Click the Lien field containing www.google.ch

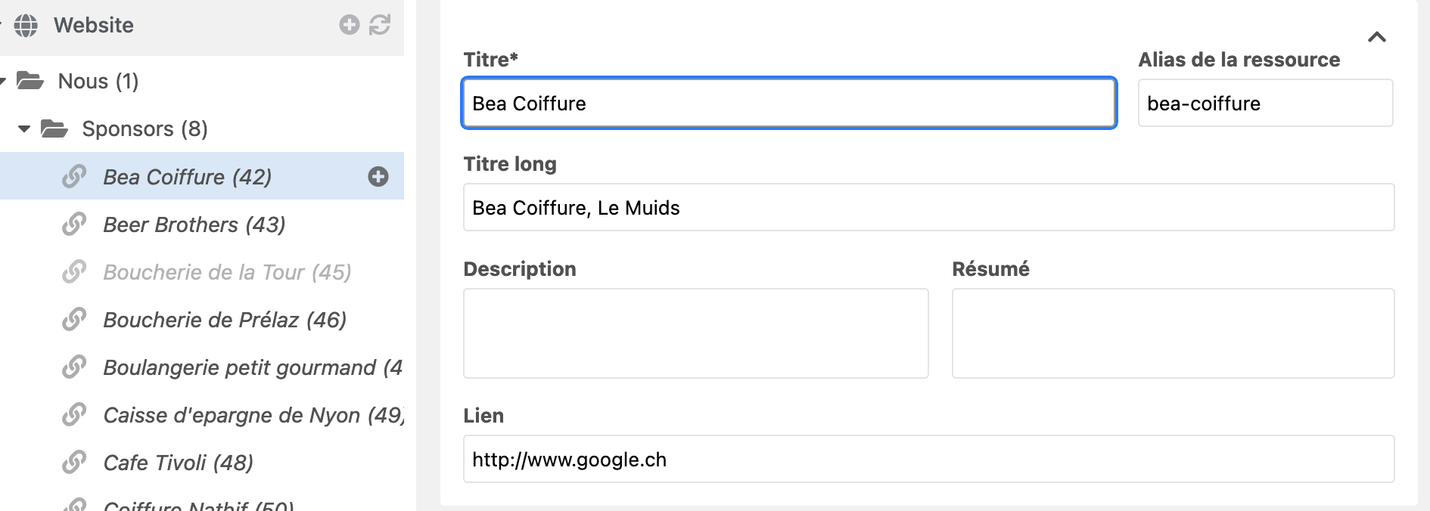pyautogui.click(x=927, y=459)
